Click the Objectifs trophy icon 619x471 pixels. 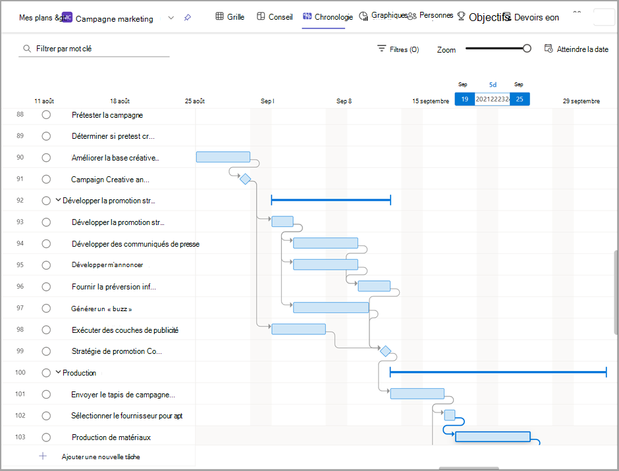[461, 16]
